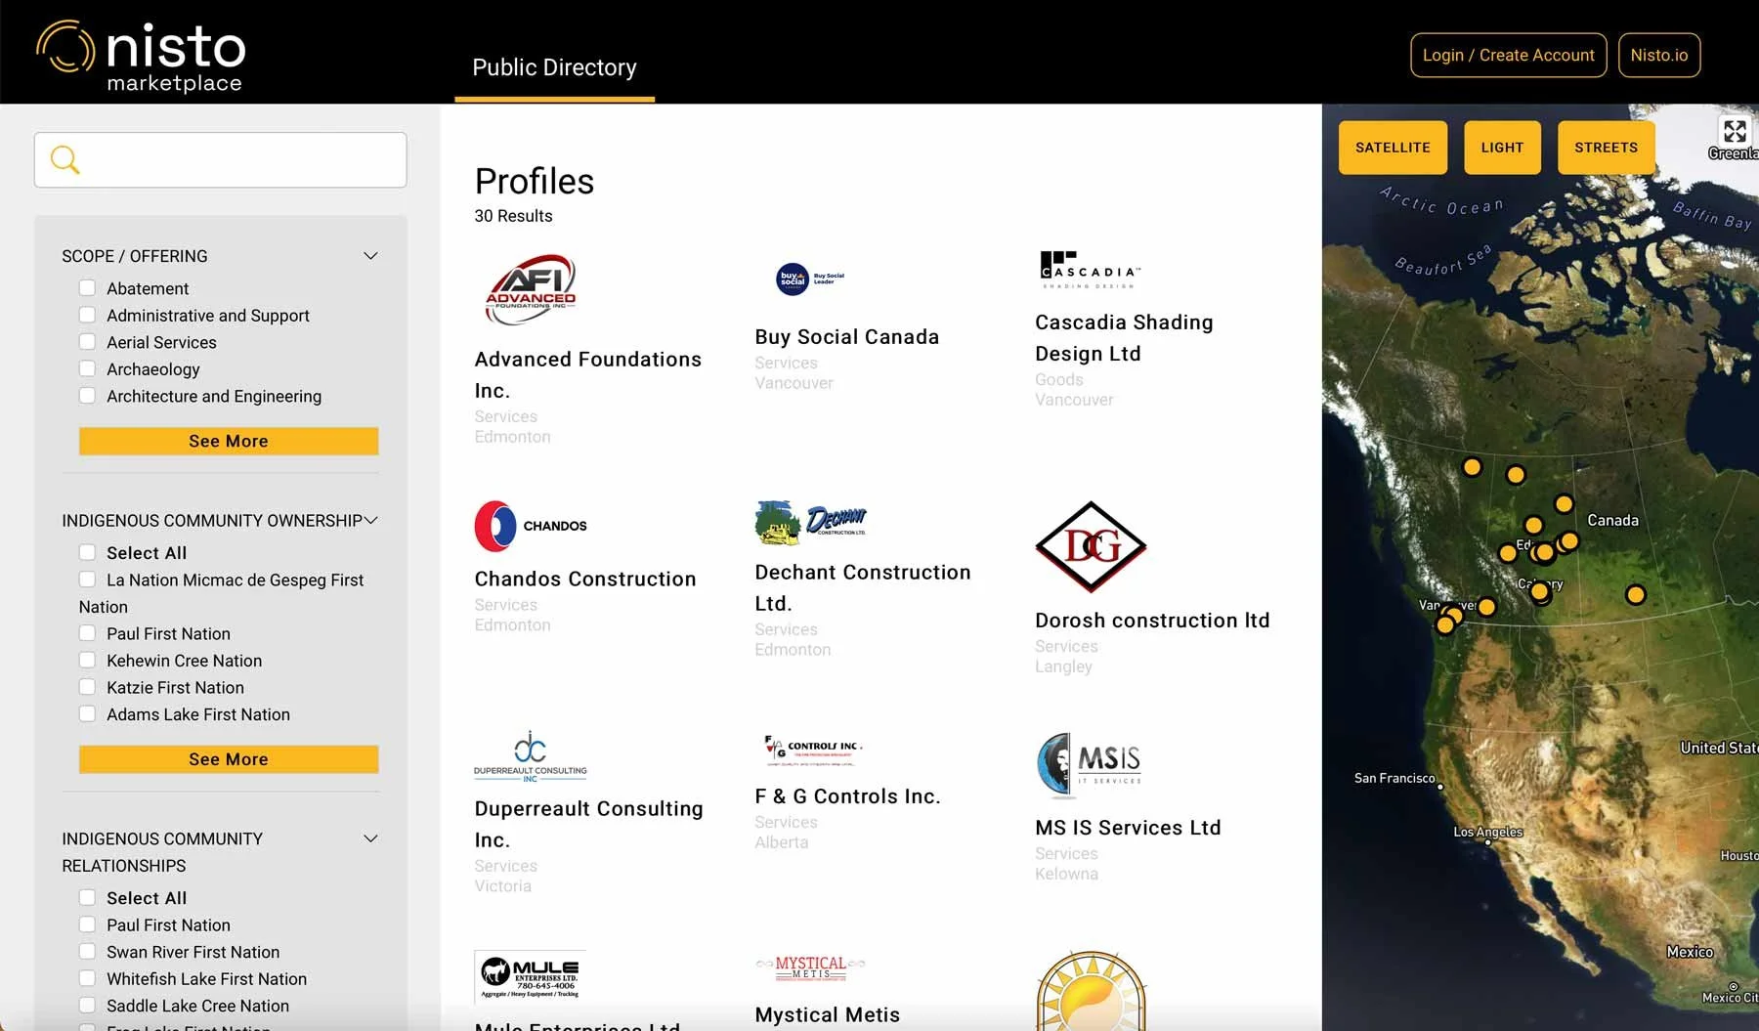This screenshot has width=1759, height=1031.
Task: Toggle Select All under Community Ownership
Action: point(87,552)
